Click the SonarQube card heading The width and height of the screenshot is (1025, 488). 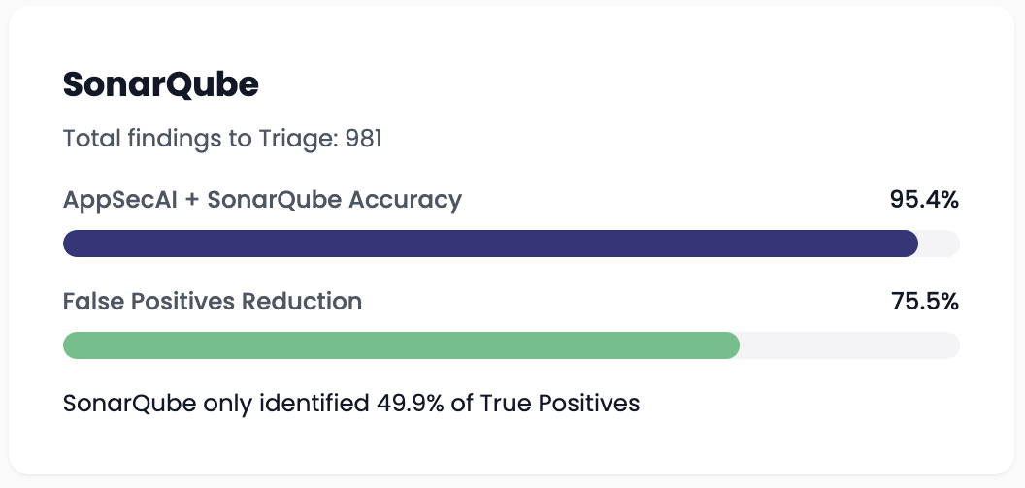click(x=161, y=85)
